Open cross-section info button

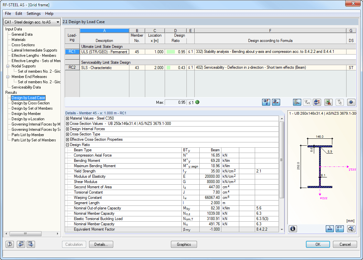click(293, 229)
